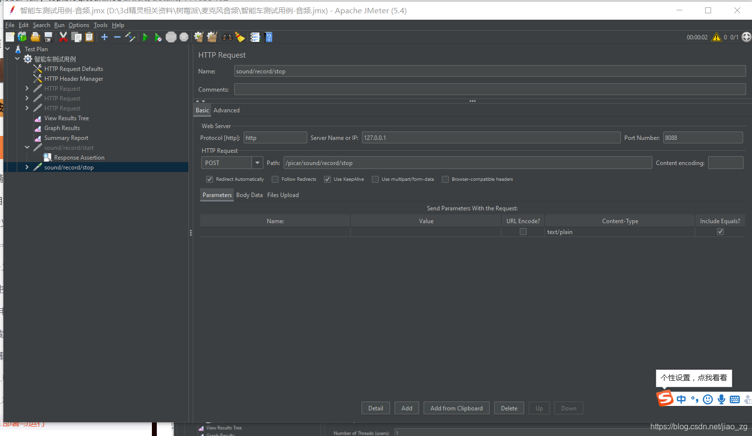Click the Clear icon with a single broom

pyautogui.click(x=199, y=37)
